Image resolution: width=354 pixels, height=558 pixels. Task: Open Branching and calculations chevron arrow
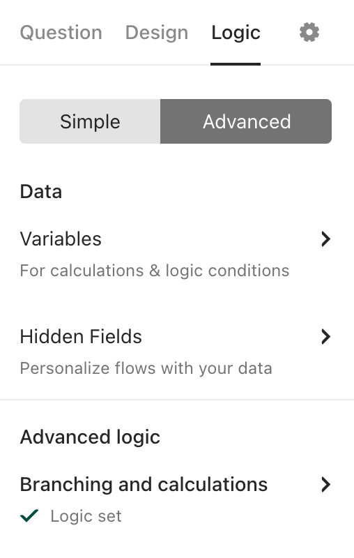point(325,484)
